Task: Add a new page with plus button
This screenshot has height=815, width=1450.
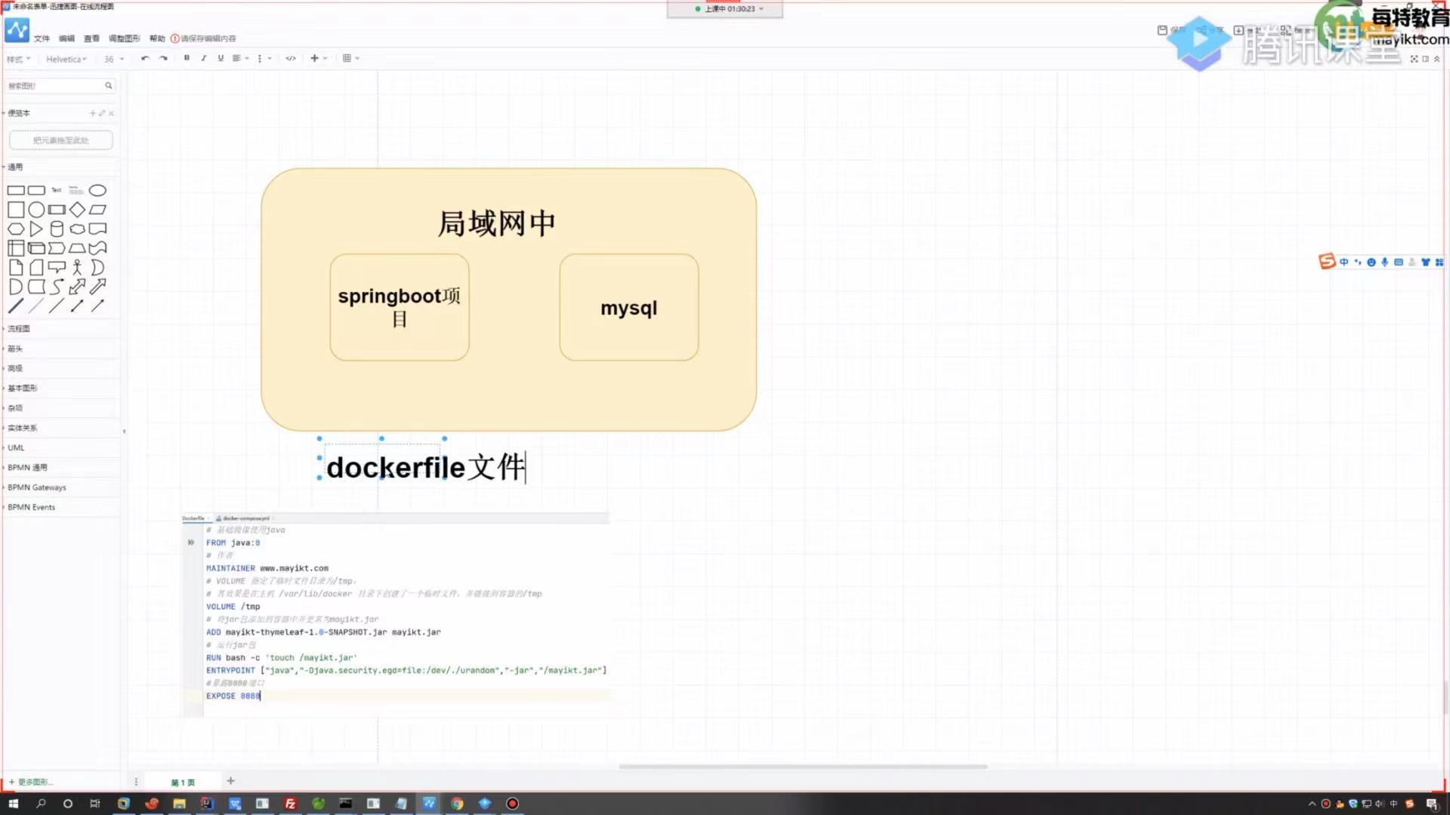Action: [230, 781]
